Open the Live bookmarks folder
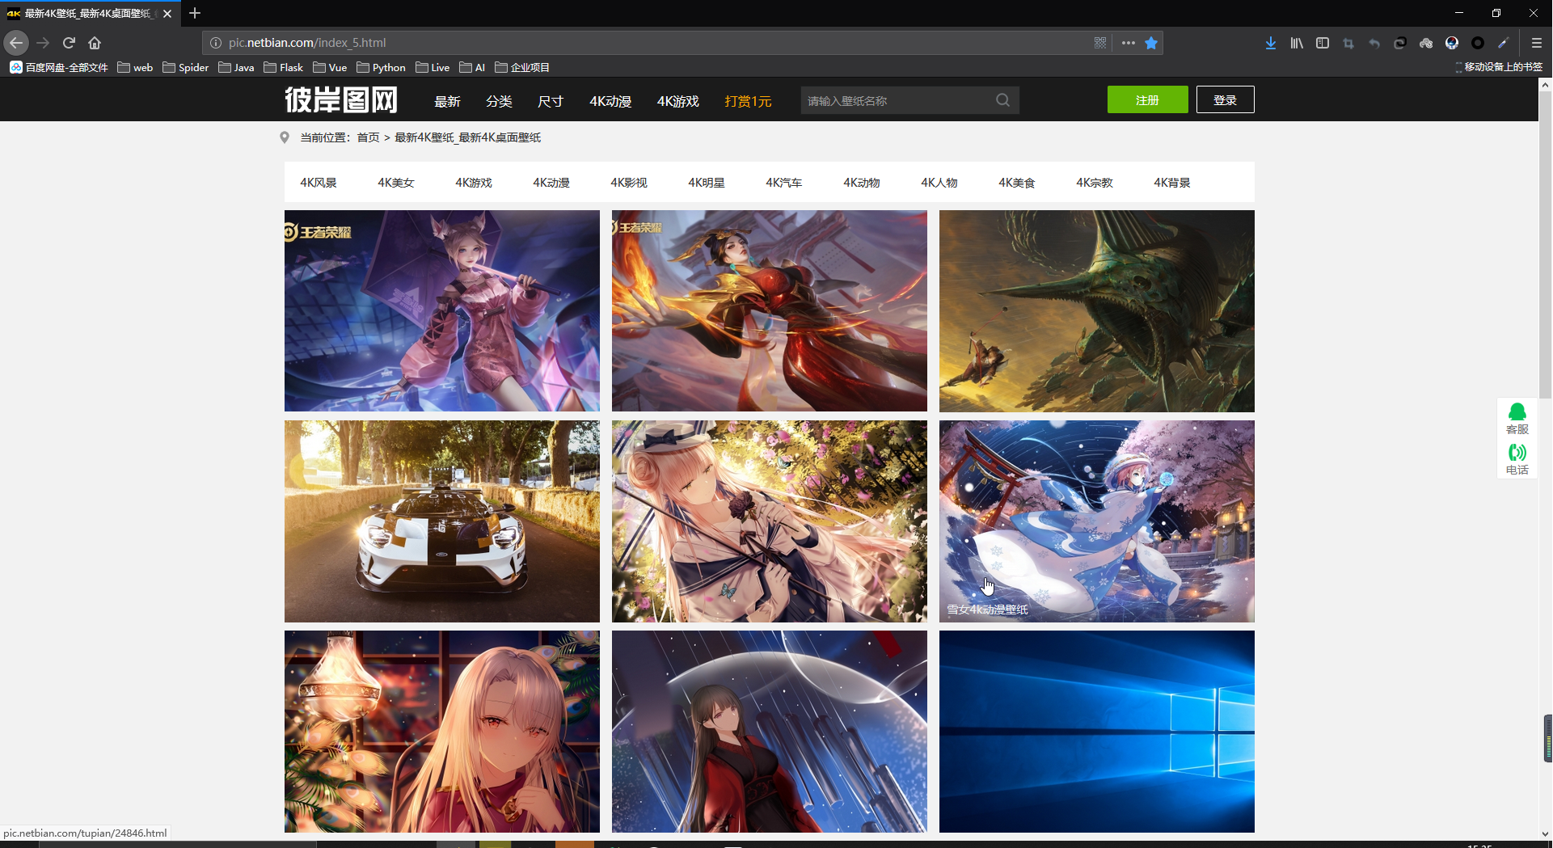The width and height of the screenshot is (1553, 848). pos(433,67)
